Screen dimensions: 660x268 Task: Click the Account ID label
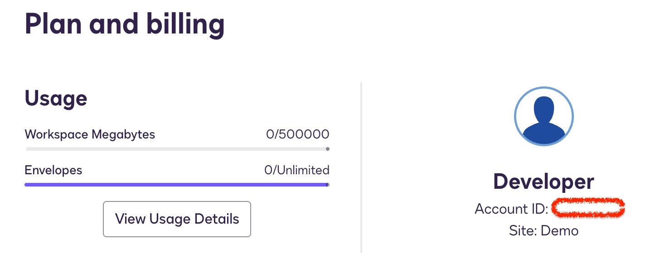[512, 209]
